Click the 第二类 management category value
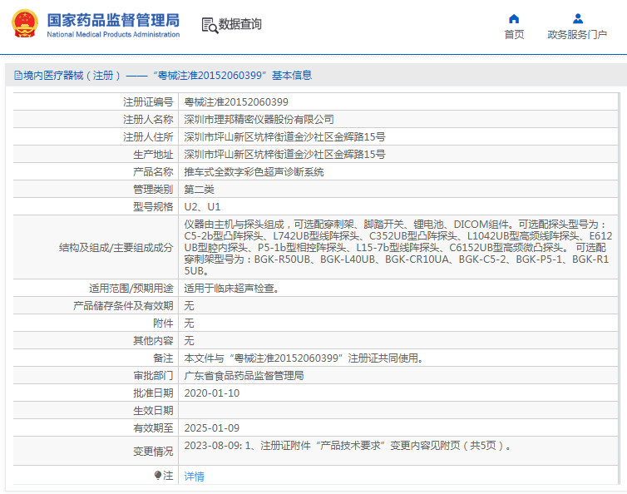Screen dimensions: 627x494 (x=199, y=189)
